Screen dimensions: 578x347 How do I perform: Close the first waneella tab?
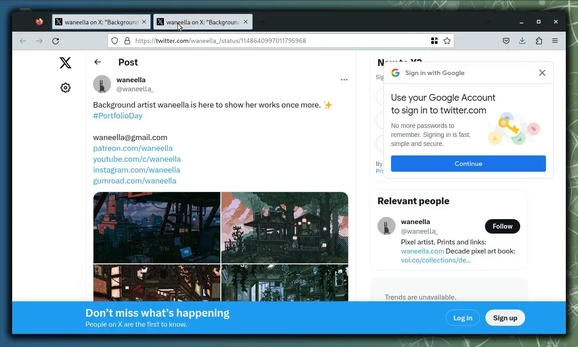pos(144,22)
